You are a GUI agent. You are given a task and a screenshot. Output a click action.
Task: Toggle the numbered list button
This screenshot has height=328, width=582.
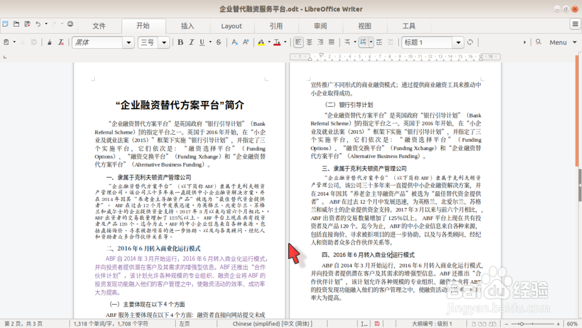point(363,43)
